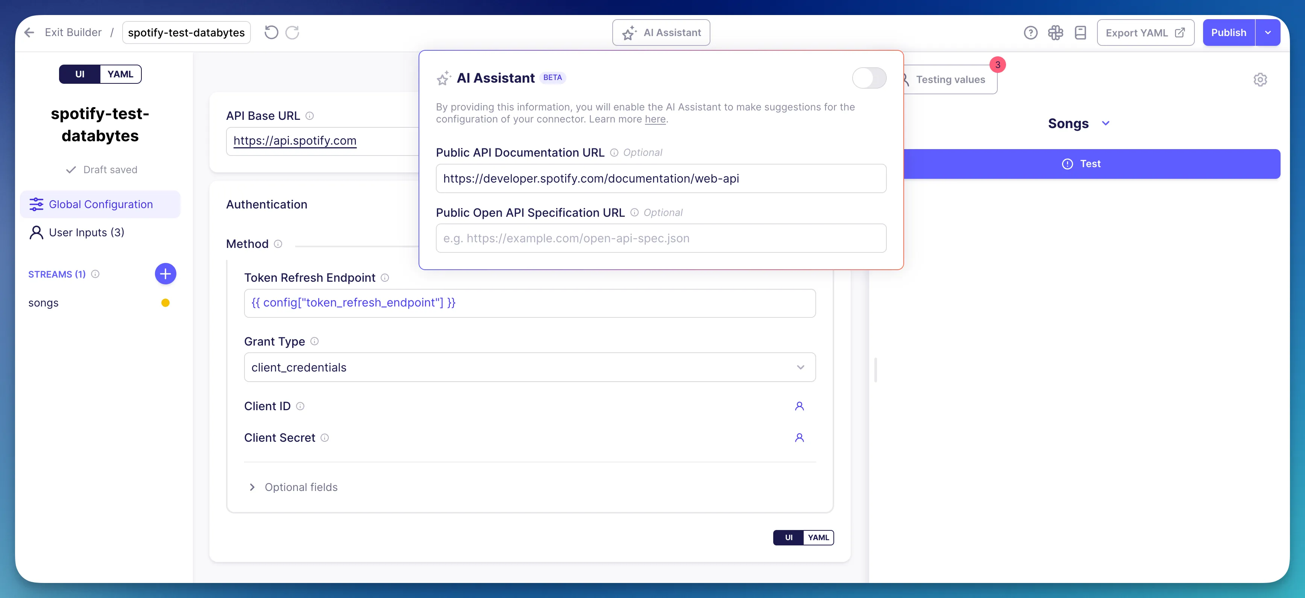Expand the Optional fields section

[x=293, y=487]
